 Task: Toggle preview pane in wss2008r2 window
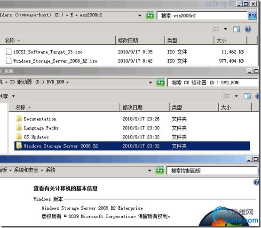[237, 29]
